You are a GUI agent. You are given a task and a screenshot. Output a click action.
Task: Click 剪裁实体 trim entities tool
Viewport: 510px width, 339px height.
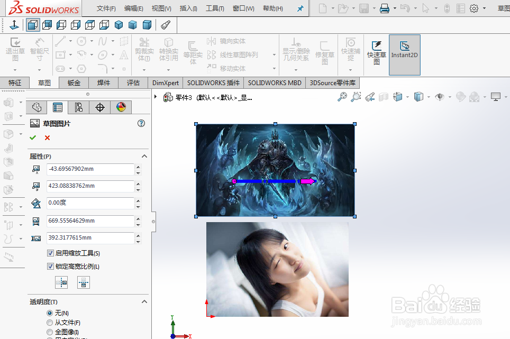[x=144, y=49]
